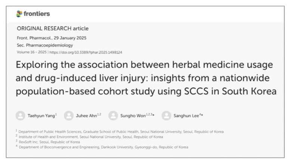This screenshot has height=164, width=289.
Task: Click the article title heading
Action: pos(146,78)
